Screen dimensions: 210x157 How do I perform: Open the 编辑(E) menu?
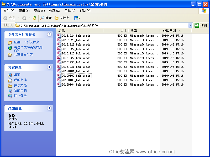coord(24,11)
